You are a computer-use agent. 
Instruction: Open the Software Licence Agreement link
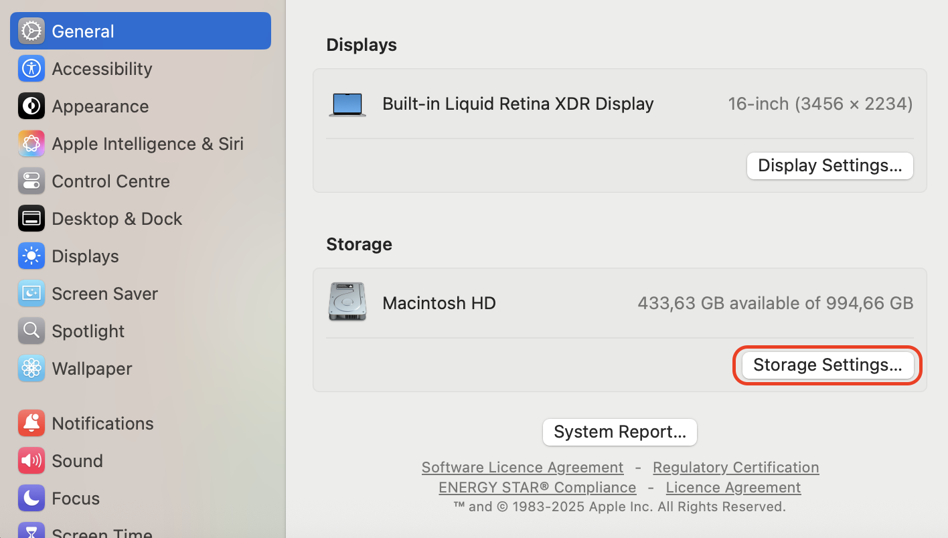(522, 466)
